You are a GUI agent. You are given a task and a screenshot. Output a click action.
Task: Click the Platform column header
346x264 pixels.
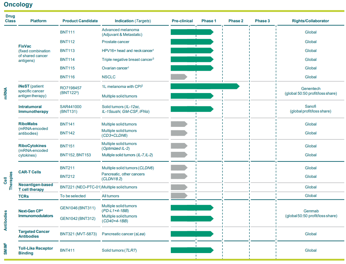pyautogui.click(x=38, y=21)
